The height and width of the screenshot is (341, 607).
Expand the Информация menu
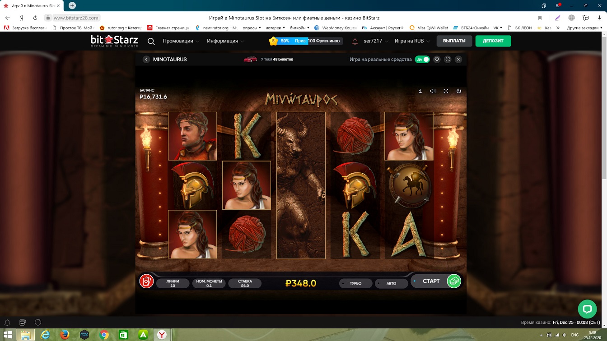[x=226, y=41]
